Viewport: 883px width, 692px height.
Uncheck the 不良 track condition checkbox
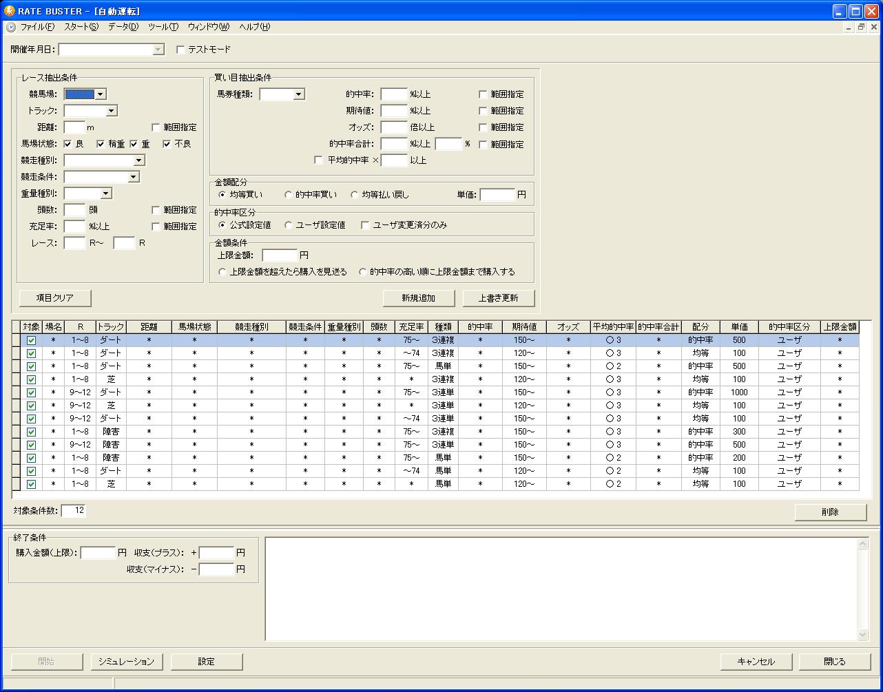pos(167,144)
